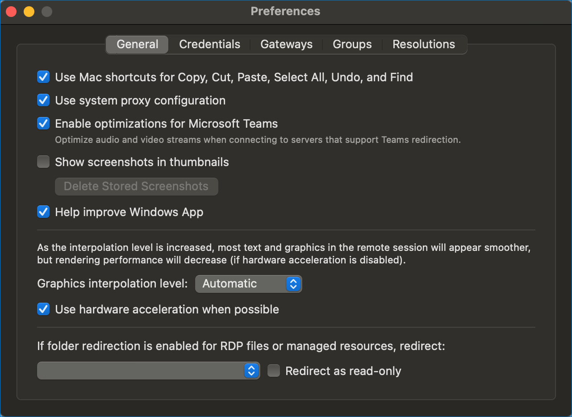572x417 pixels.
Task: Open the Graphics interpolation level dropdown
Action: coord(248,284)
